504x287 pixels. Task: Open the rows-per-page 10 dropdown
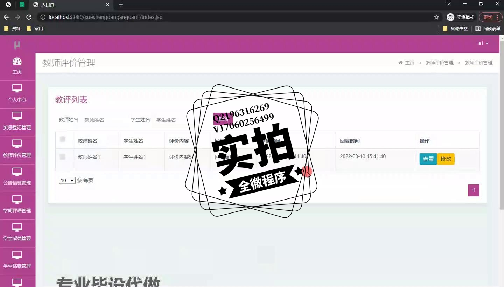(x=67, y=181)
